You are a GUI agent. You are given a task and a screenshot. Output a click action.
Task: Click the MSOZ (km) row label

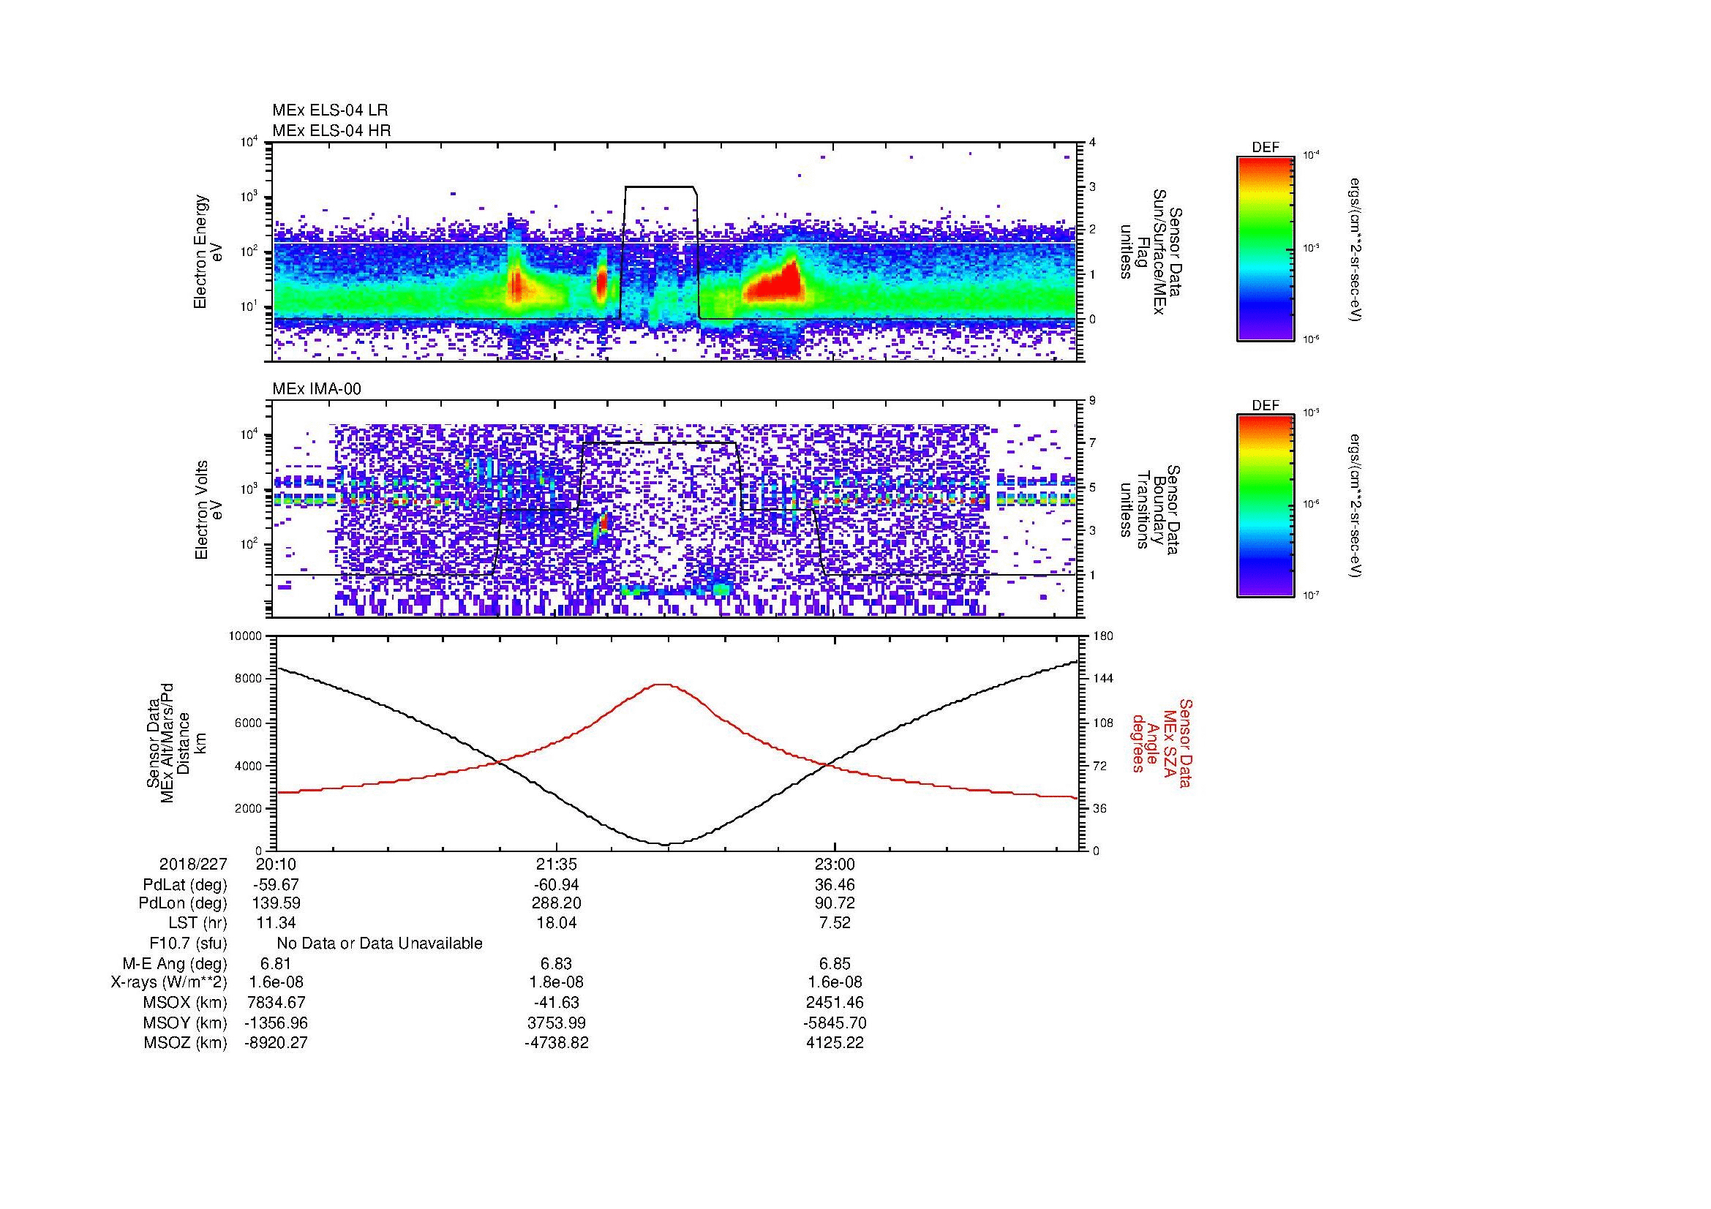(186, 1043)
